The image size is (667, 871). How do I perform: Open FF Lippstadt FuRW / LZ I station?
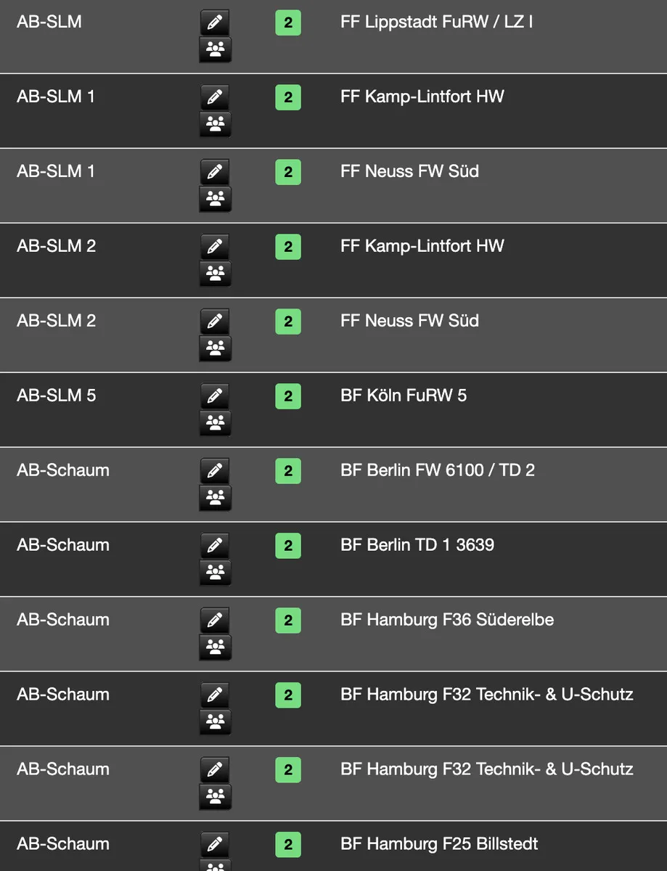(x=437, y=22)
